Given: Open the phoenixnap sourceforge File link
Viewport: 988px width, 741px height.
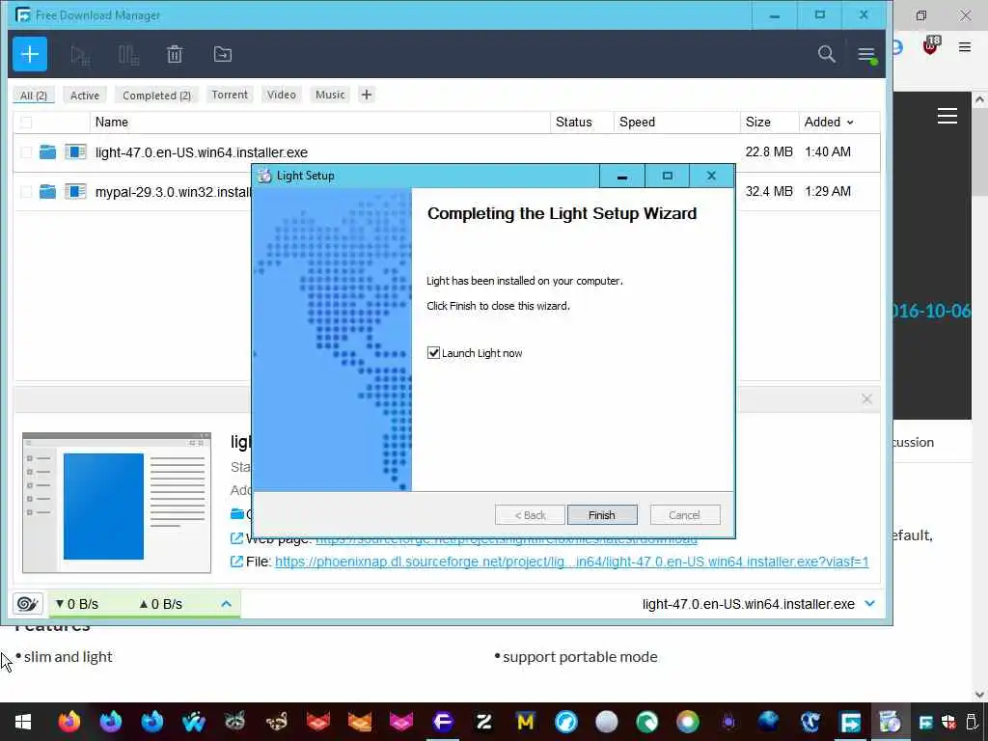Looking at the screenshot, I should pos(571,562).
